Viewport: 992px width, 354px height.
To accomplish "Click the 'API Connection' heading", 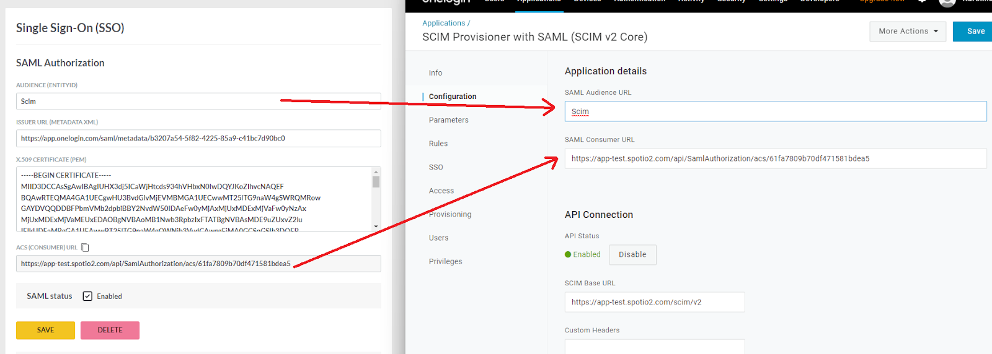I will pyautogui.click(x=599, y=215).
